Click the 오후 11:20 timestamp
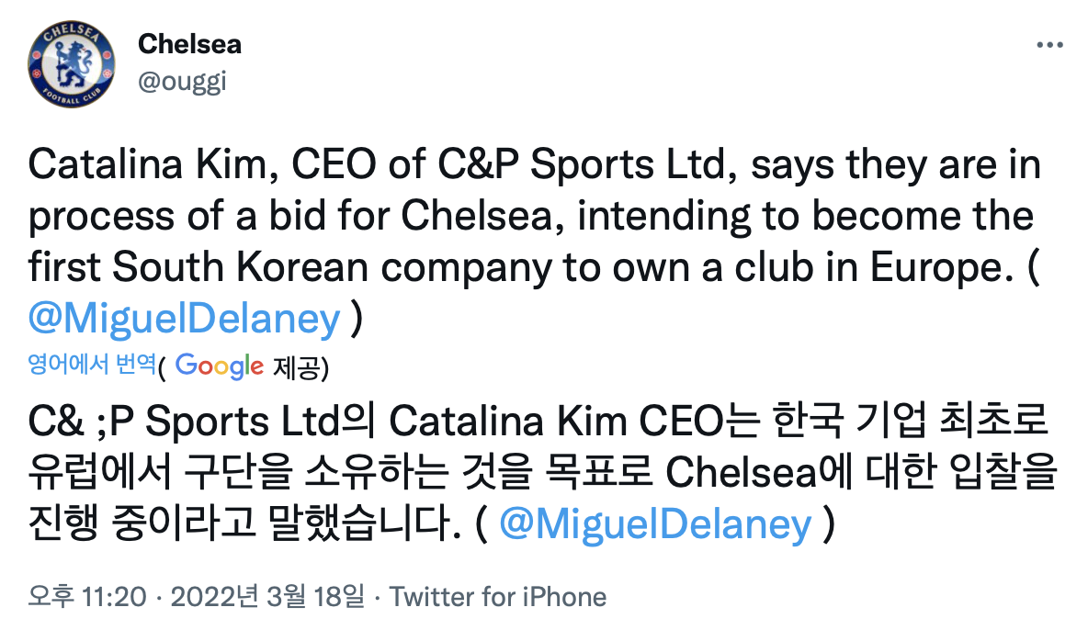The image size is (1088, 630). point(87,597)
